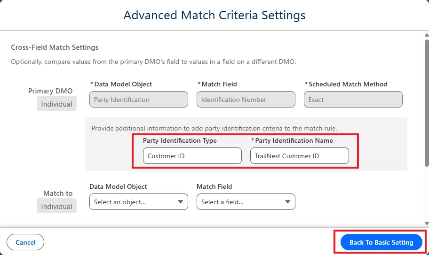Viewport: 429px width, 255px height.
Task: Click the Cross-Field Match Settings heading
Action: point(55,47)
